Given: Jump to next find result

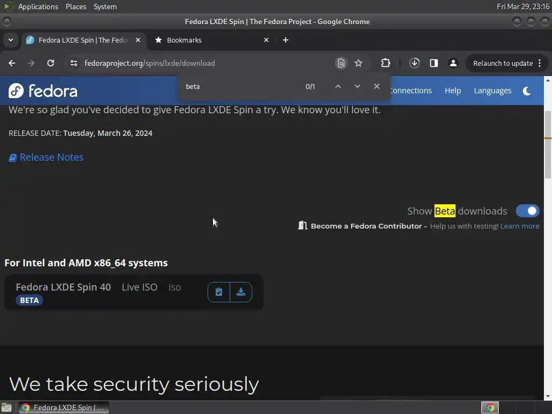Looking at the screenshot, I should (357, 86).
